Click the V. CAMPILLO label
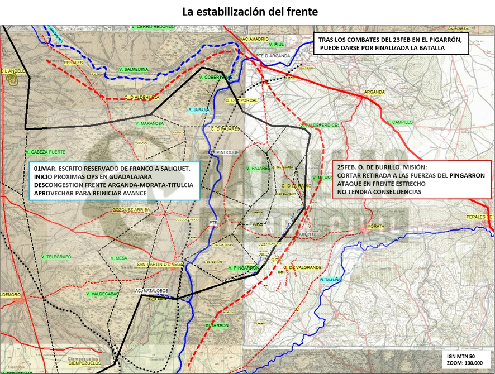This screenshot has height=374, width=495. (x=399, y=122)
